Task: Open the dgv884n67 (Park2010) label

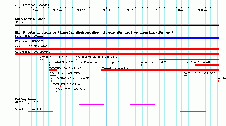Action: (x=65, y=73)
